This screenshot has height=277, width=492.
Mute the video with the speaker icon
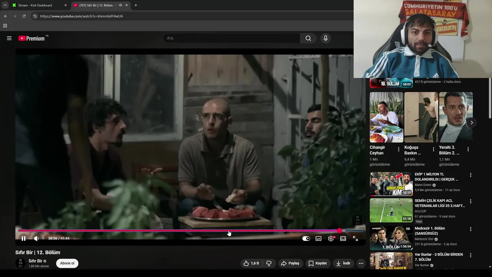[37, 239]
